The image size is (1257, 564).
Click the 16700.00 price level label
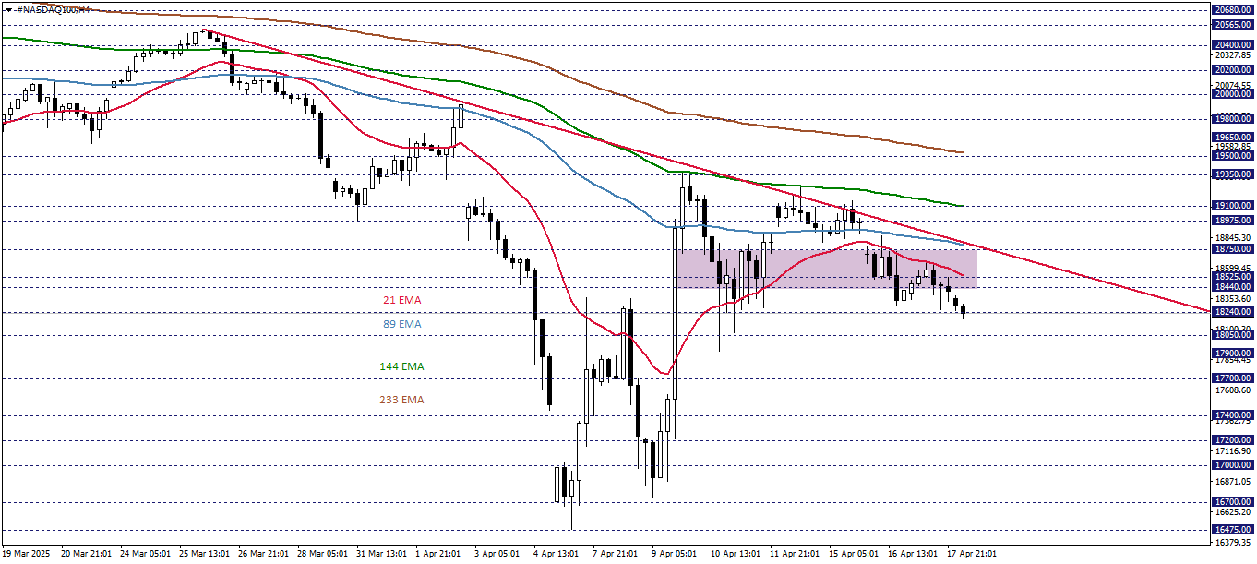[1233, 502]
